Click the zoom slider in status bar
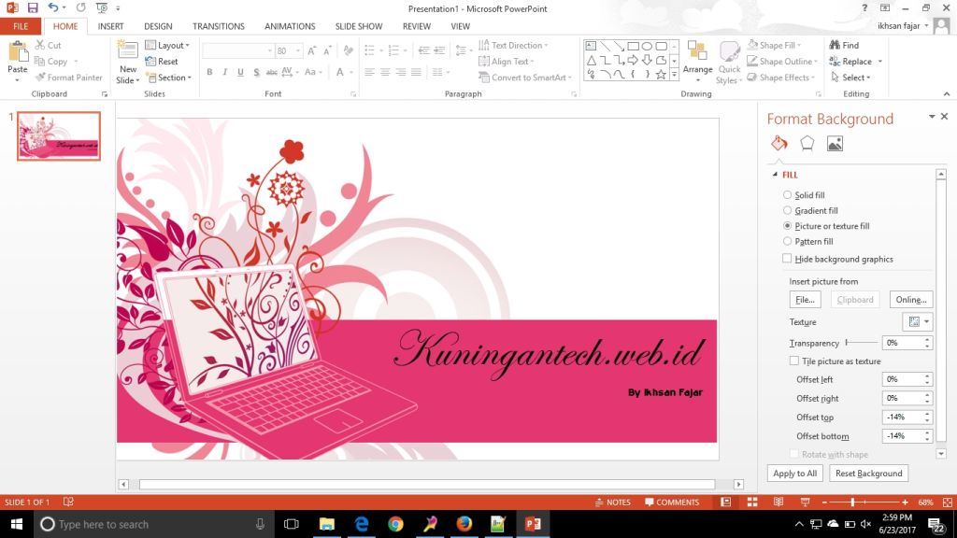 click(x=864, y=502)
